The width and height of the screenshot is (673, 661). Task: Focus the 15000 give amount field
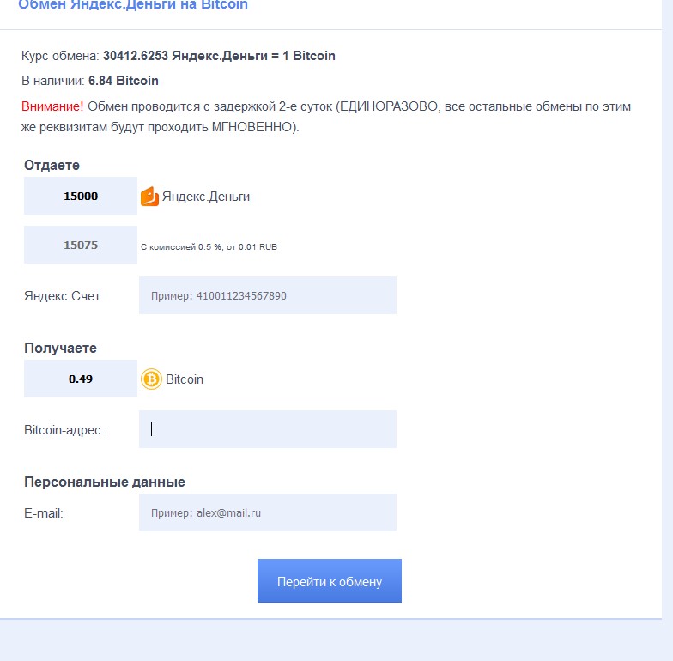pyautogui.click(x=81, y=196)
